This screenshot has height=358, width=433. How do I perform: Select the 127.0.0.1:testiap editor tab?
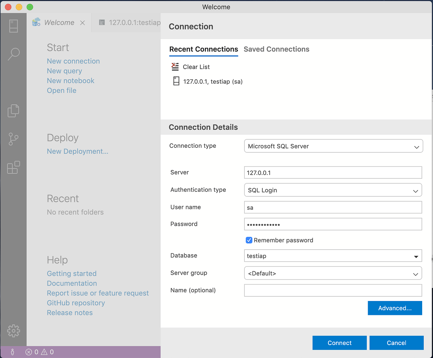pos(130,22)
